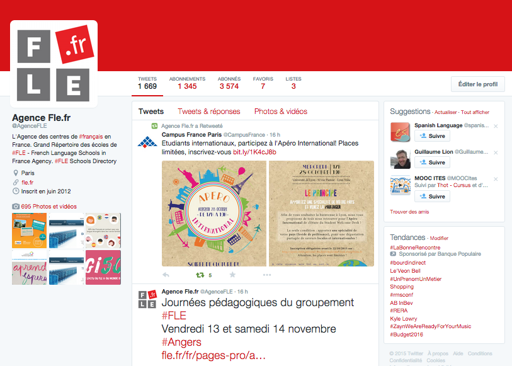Click Modifier next to Tendances
This screenshot has width=512, height=366.
tap(439, 238)
